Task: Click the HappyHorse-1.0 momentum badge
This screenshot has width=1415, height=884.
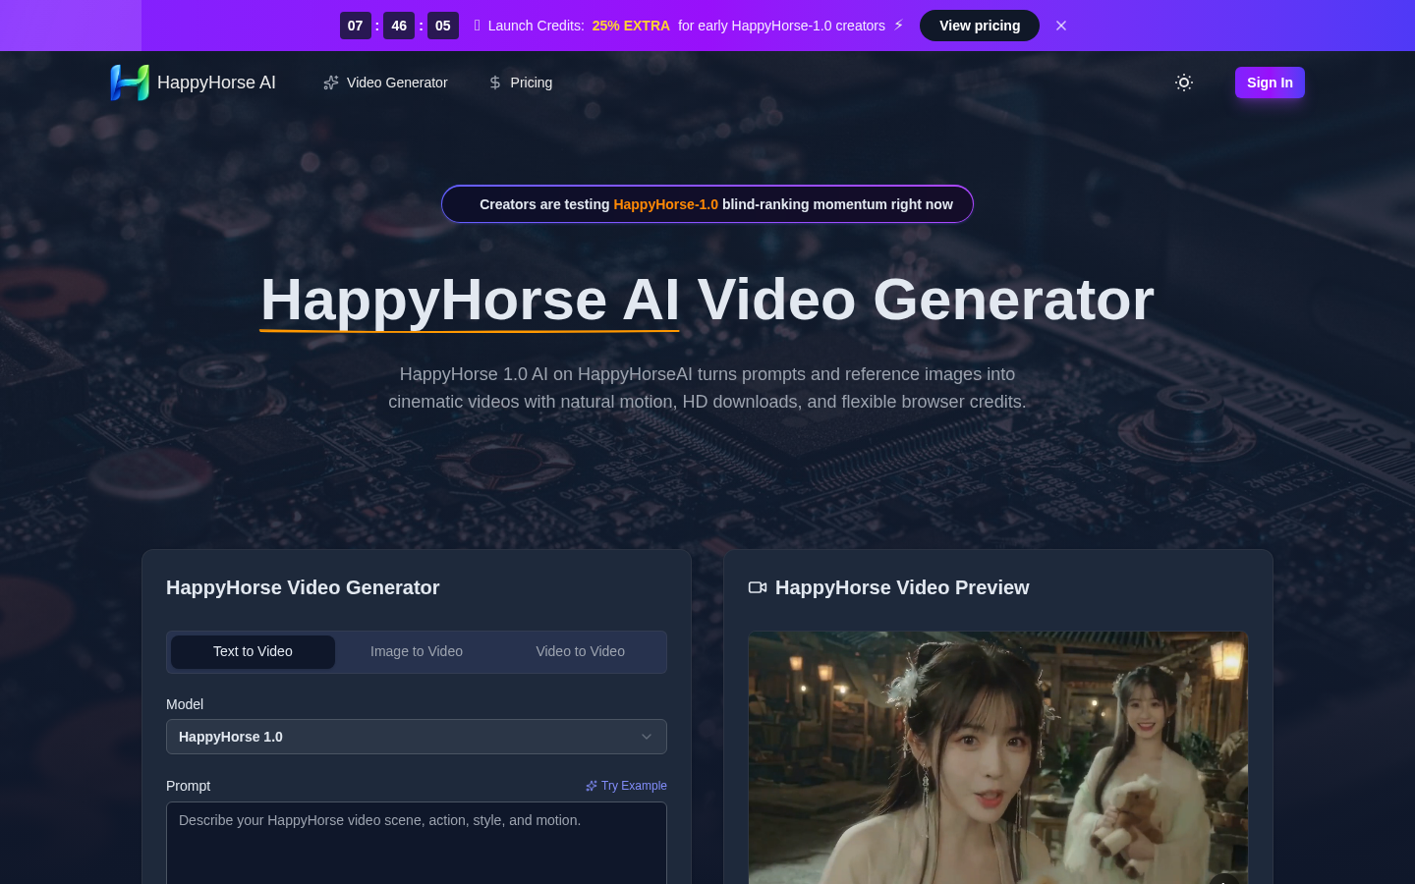Action: [707, 204]
